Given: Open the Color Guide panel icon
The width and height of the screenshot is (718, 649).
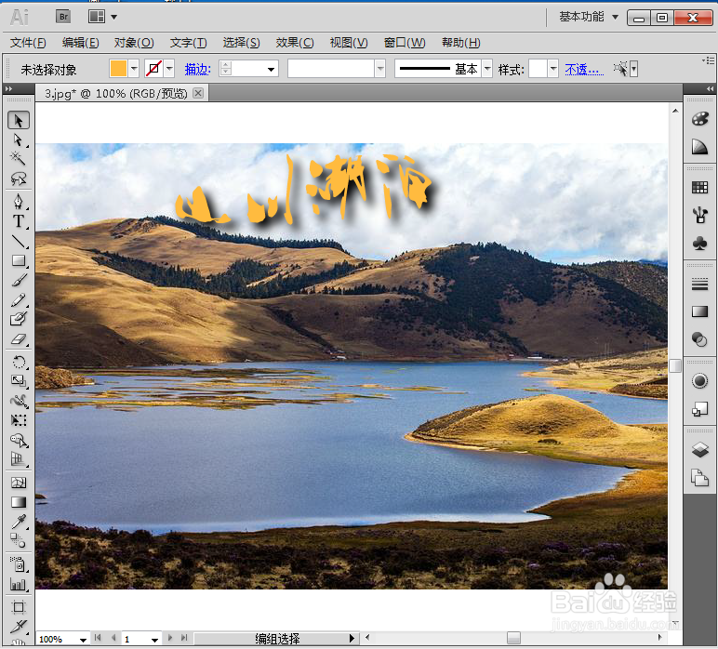Looking at the screenshot, I should click(699, 147).
